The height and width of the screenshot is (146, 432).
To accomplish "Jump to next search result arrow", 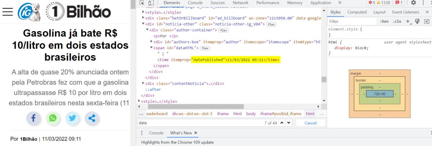I will click(x=289, y=123).
